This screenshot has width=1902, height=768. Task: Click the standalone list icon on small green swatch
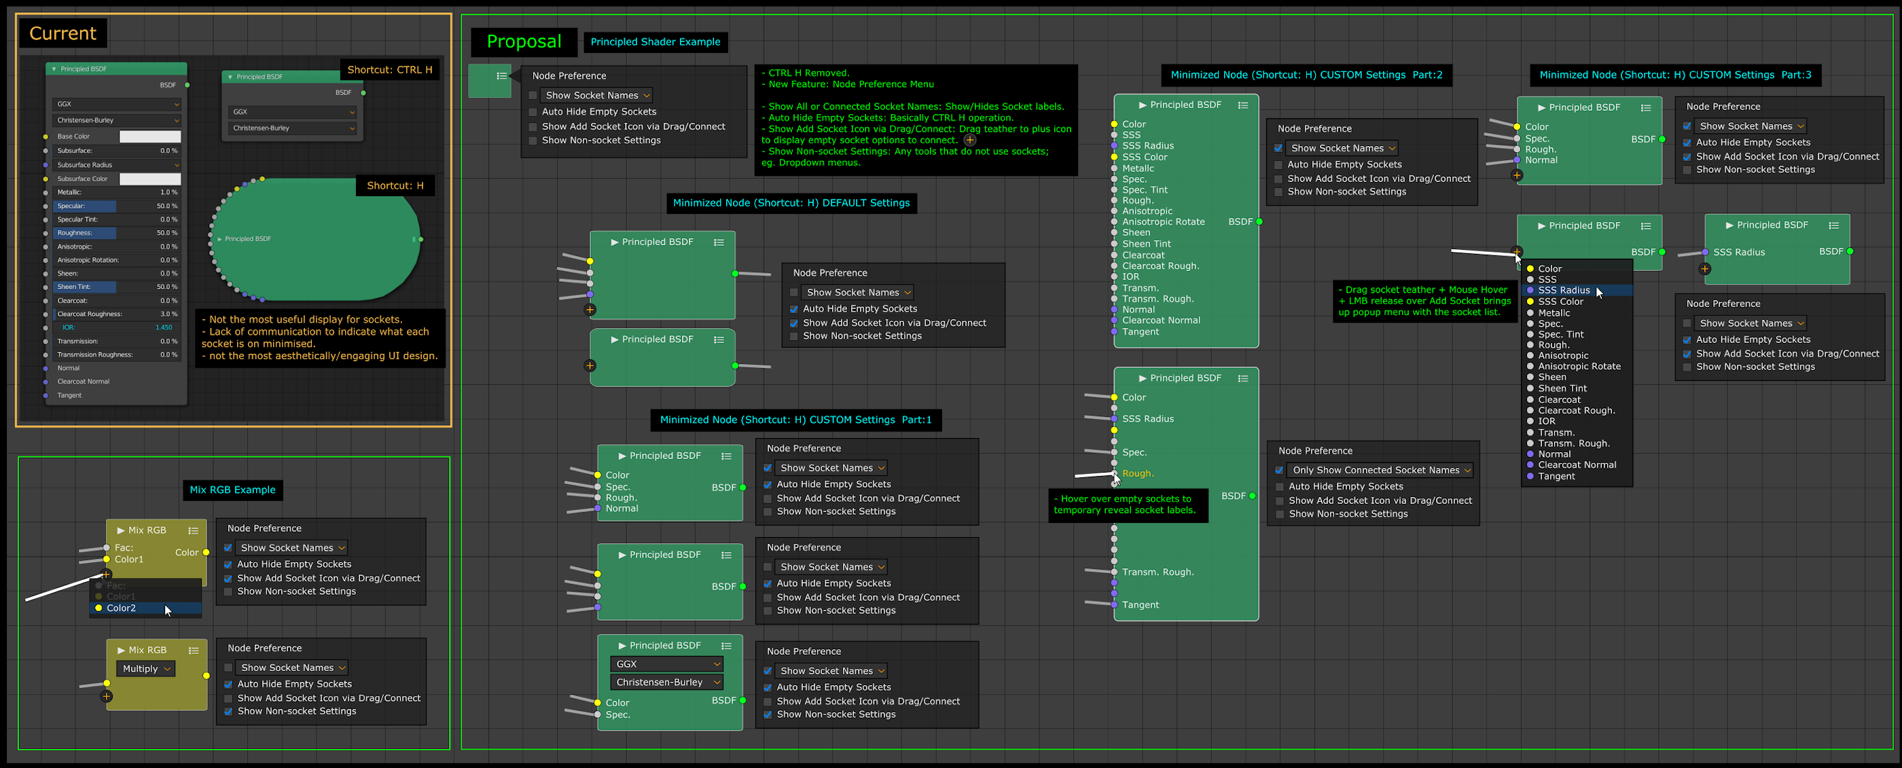(501, 76)
